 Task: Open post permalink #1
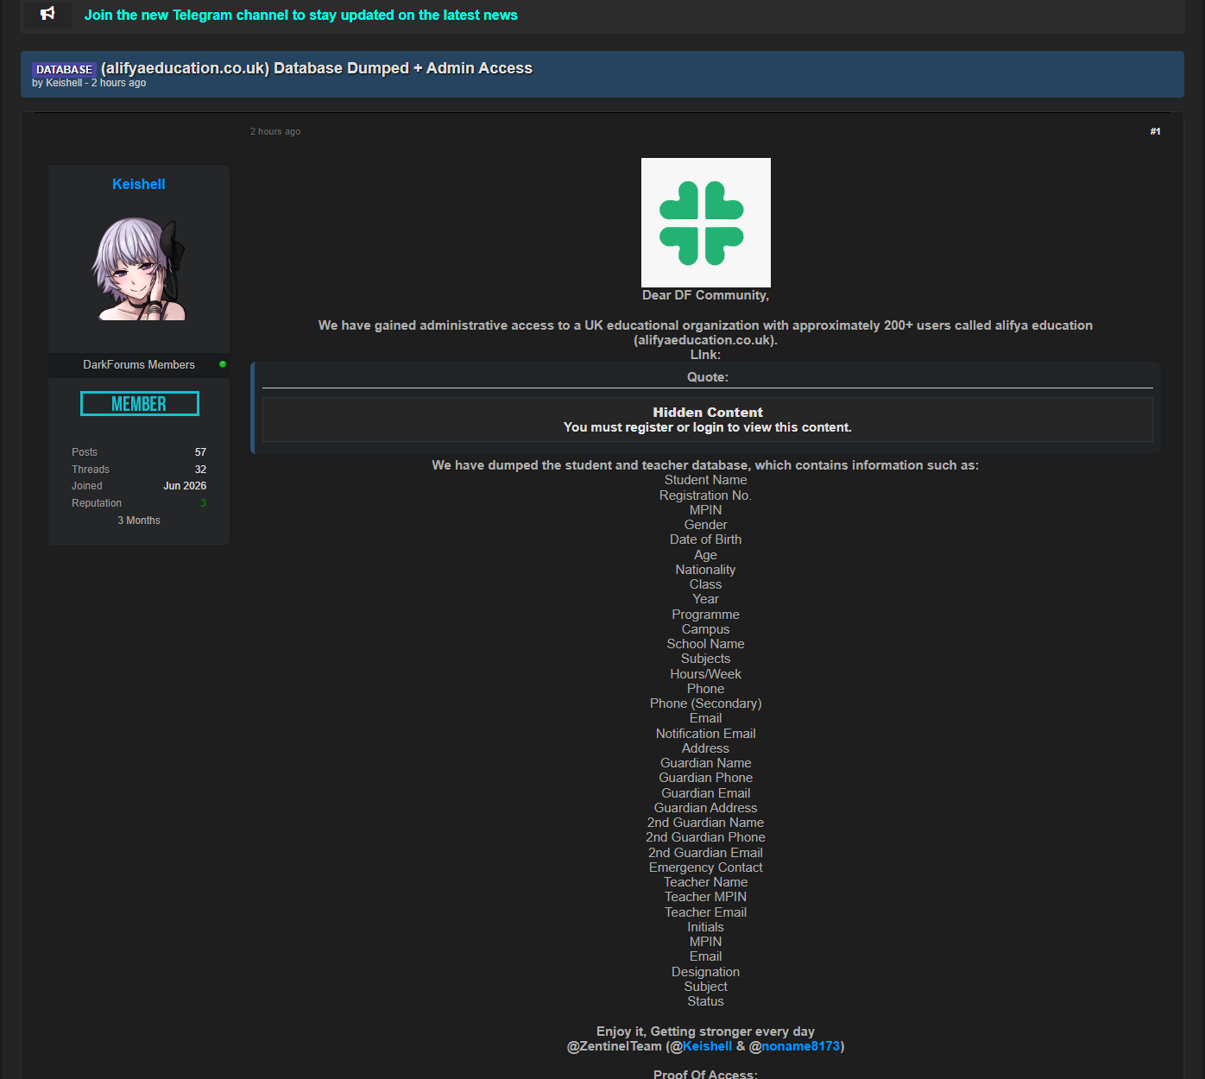point(1155,131)
